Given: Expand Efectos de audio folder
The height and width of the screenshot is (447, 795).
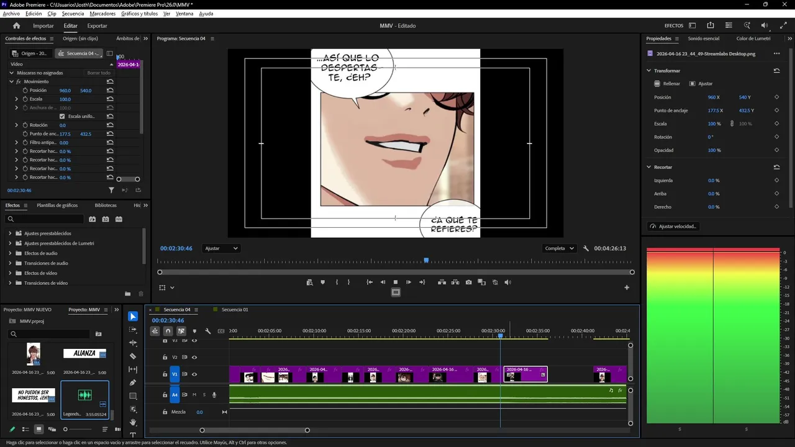Looking at the screenshot, I should (10, 253).
